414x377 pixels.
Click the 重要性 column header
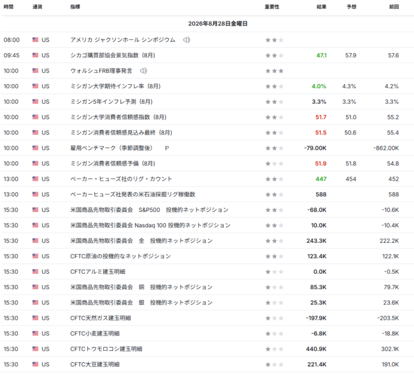pos(272,7)
